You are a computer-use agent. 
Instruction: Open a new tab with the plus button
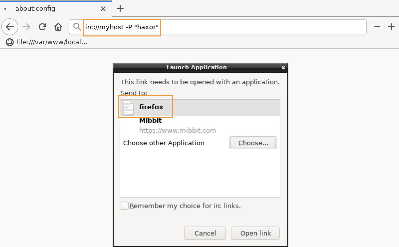coord(120,8)
